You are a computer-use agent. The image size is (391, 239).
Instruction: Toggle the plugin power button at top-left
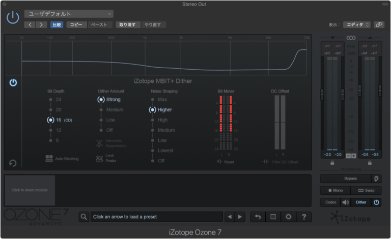pos(13,17)
